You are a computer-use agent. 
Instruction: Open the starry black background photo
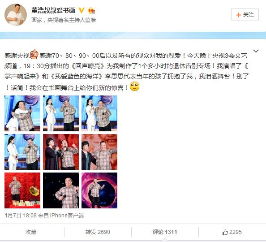click(x=61, y=190)
